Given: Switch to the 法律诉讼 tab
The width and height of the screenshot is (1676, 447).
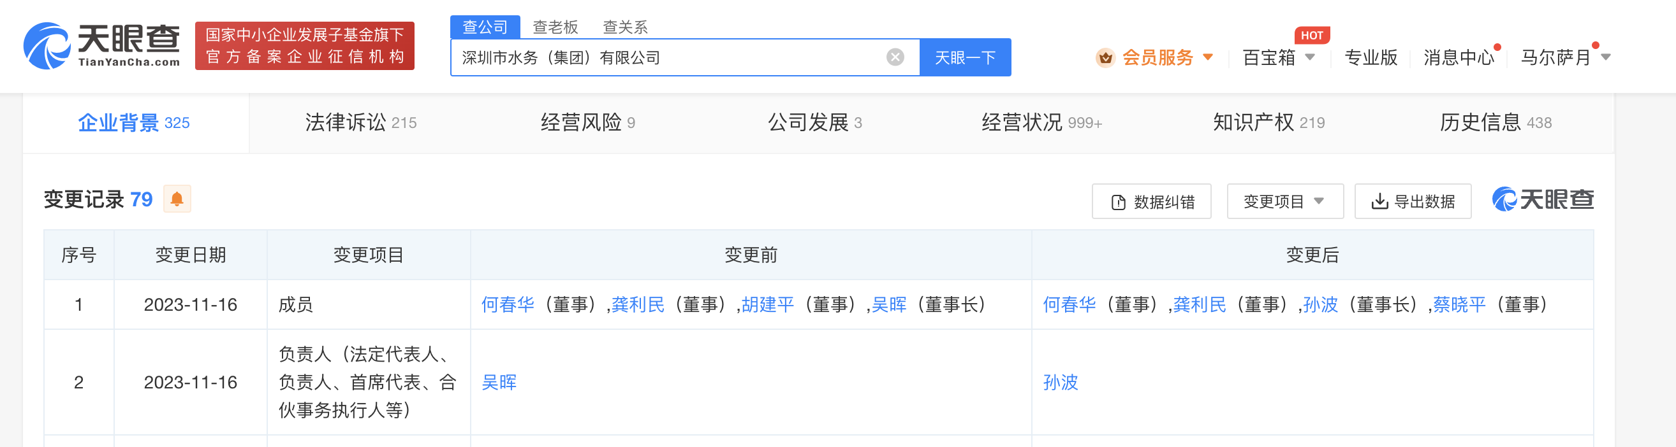Looking at the screenshot, I should tap(361, 122).
